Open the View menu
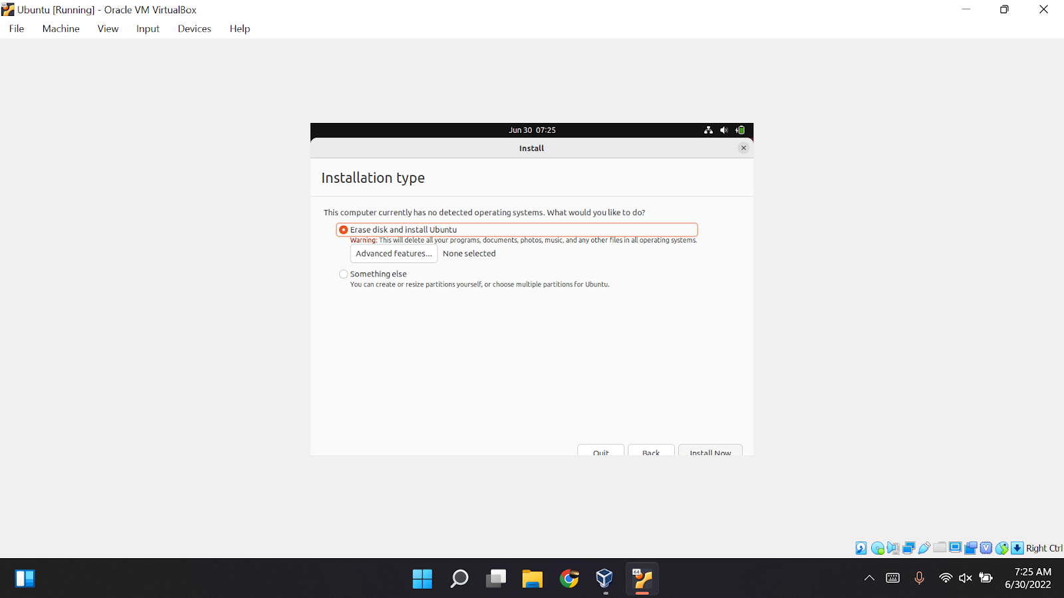This screenshot has width=1064, height=598. coord(108,29)
